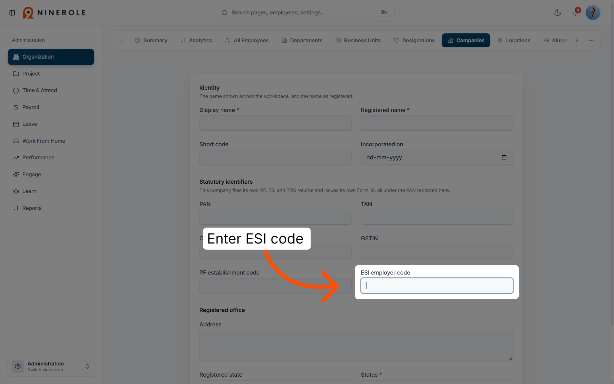Expand the Administration work area switcher

click(51, 366)
